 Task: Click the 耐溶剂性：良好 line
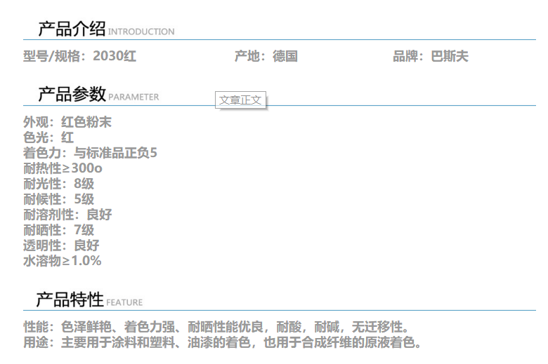pos(67,215)
